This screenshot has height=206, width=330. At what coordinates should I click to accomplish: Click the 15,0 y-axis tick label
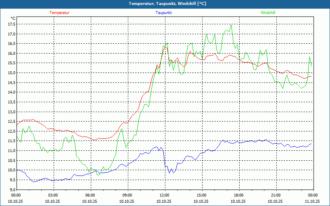11,73
